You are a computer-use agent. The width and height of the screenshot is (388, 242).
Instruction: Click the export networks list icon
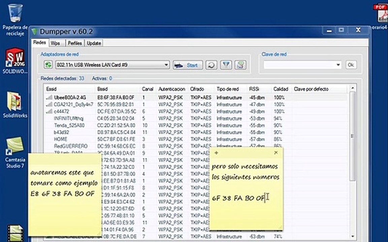(x=240, y=65)
